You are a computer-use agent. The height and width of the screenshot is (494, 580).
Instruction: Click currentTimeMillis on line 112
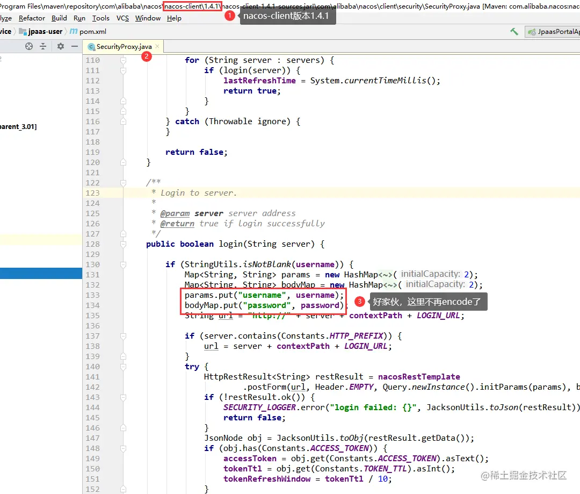(x=385, y=80)
